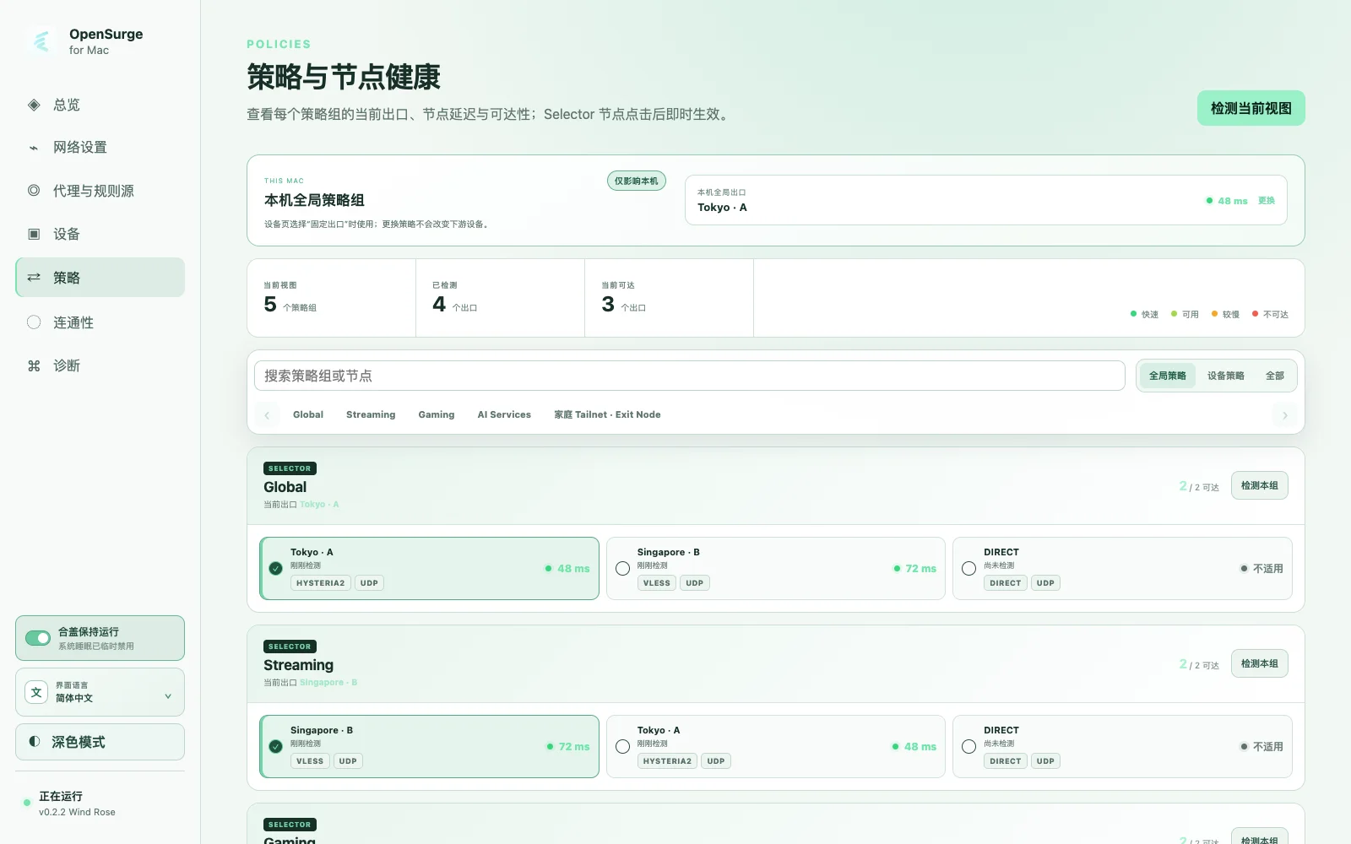Open the 网络设置 sidebar icon
The image size is (1351, 844).
(x=34, y=148)
